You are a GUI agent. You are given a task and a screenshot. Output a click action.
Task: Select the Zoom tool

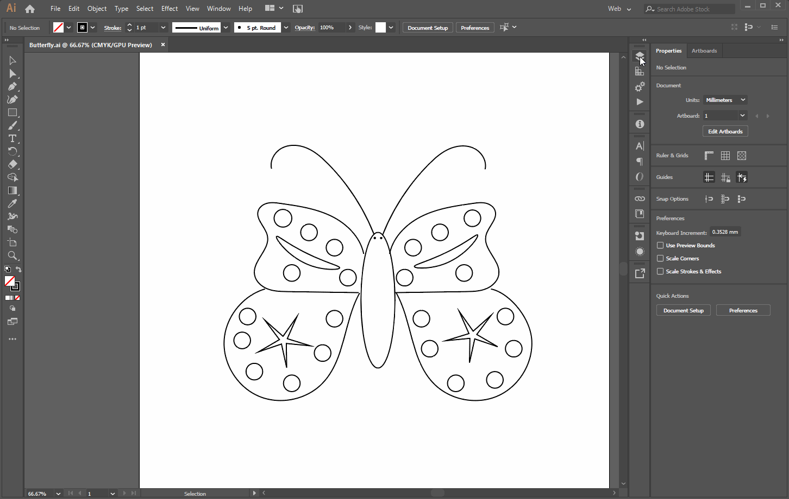point(12,255)
